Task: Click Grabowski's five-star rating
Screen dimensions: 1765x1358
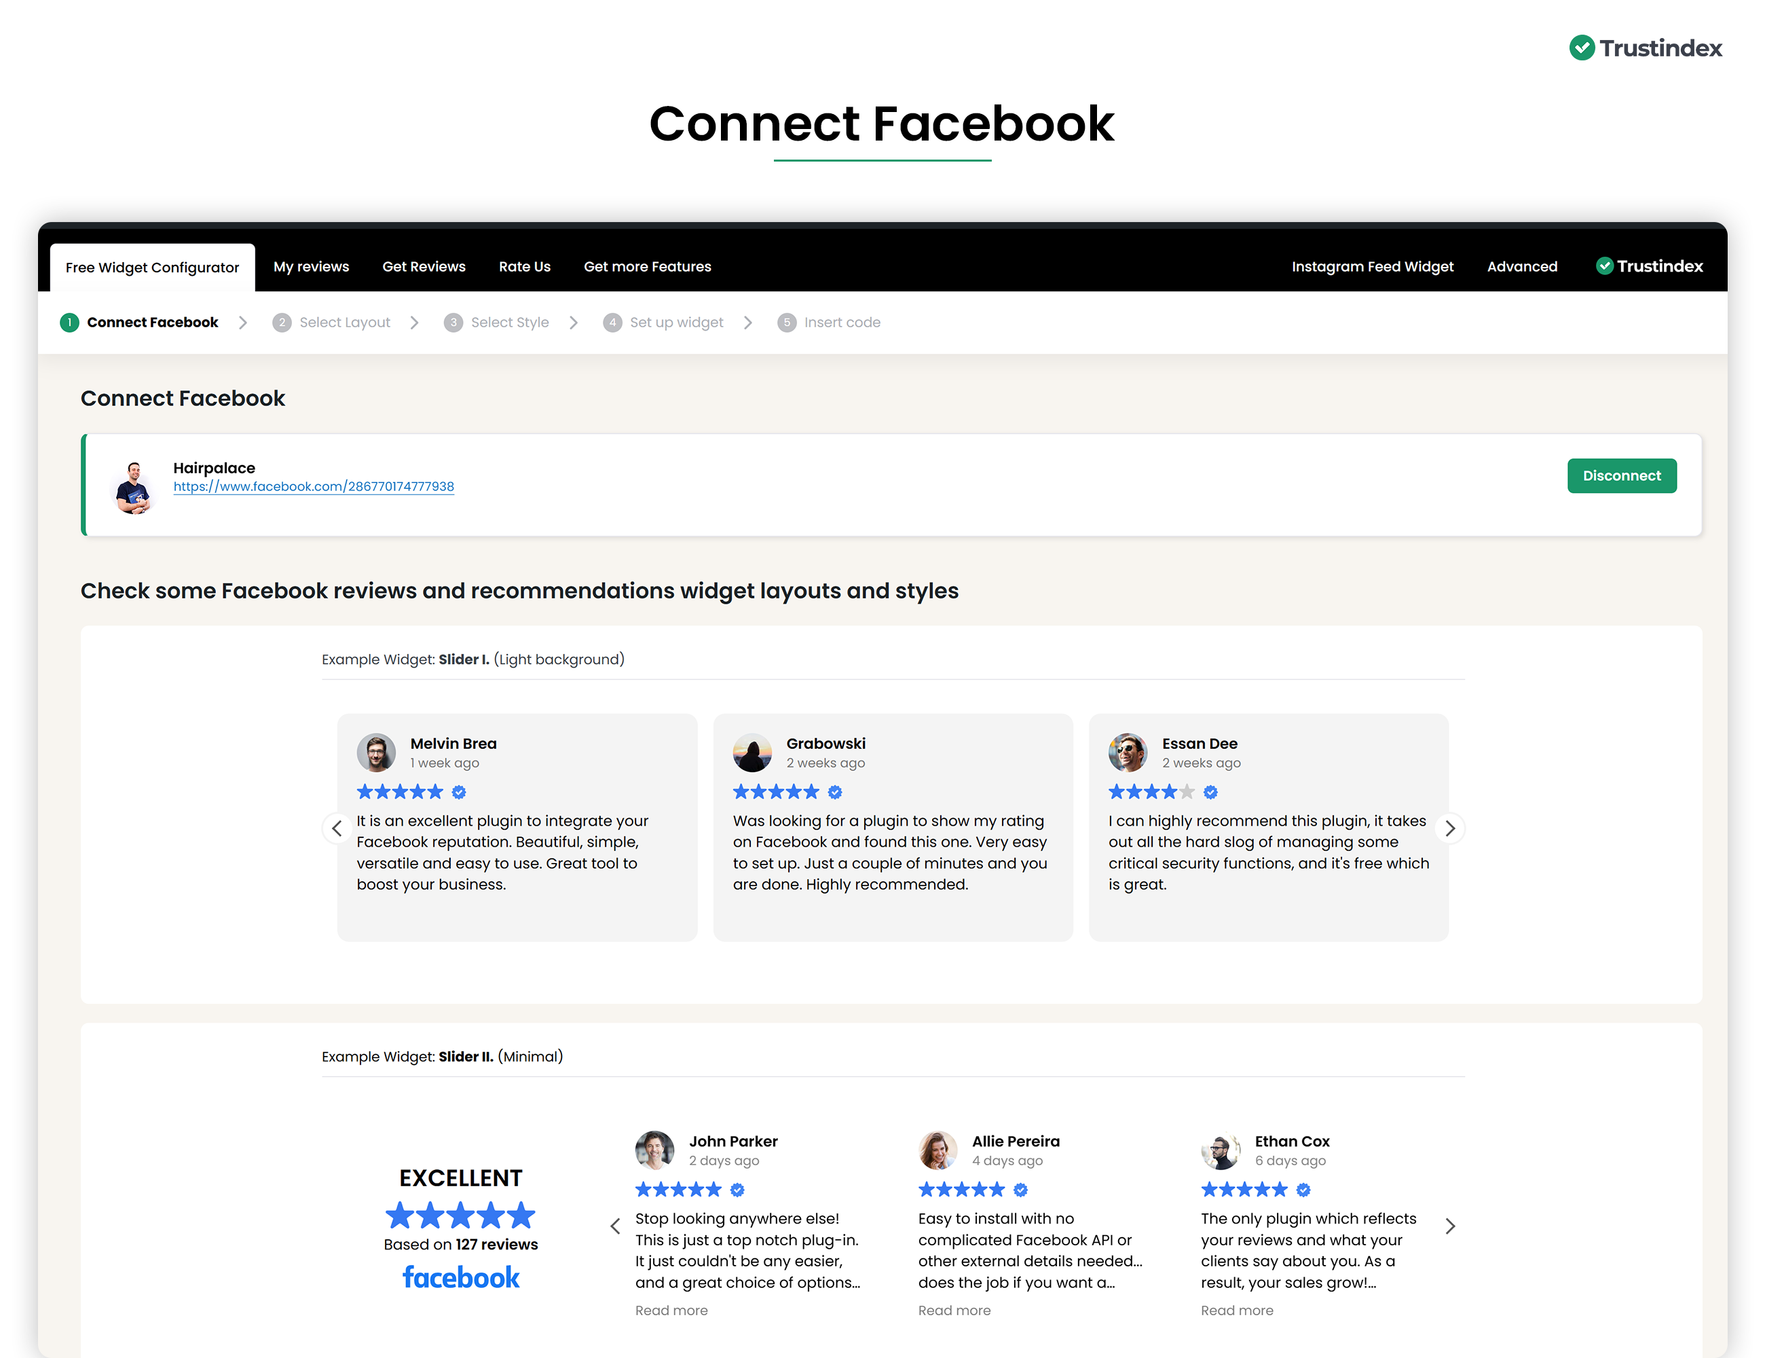Action: coord(775,792)
